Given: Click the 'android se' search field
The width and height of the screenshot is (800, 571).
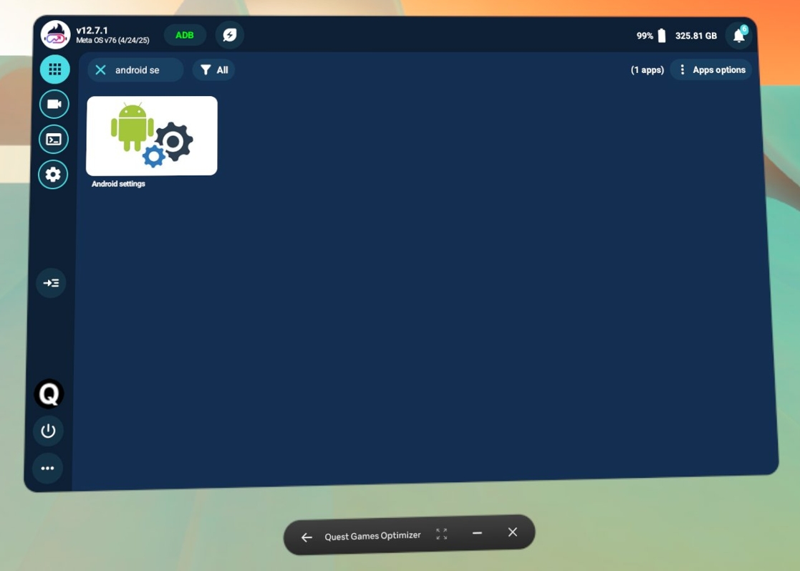Looking at the screenshot, I should (135, 70).
